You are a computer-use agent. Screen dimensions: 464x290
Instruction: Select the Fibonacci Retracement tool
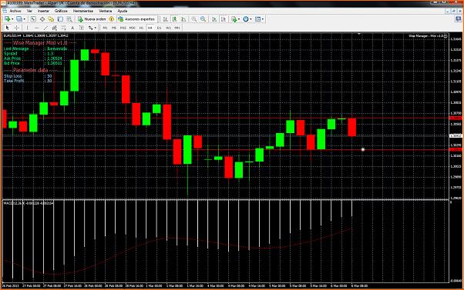point(63,28)
